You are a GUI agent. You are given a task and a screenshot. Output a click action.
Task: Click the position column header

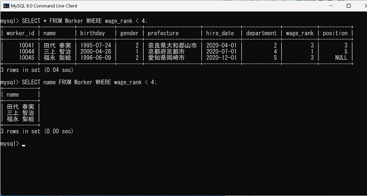(335, 33)
